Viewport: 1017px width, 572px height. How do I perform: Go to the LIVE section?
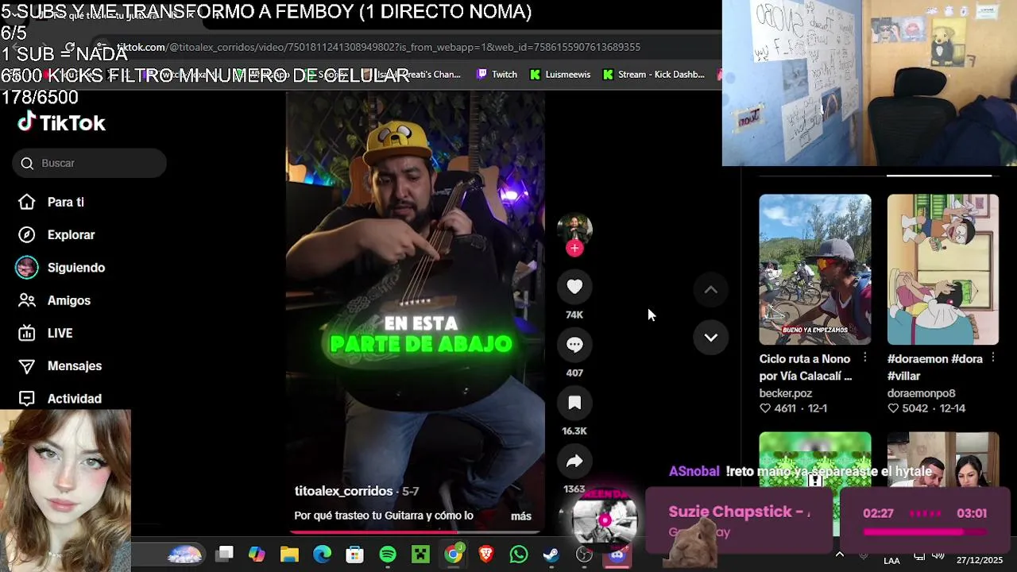click(60, 333)
